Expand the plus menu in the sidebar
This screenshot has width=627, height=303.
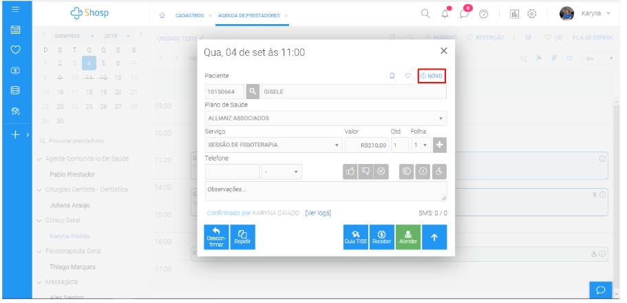[x=15, y=135]
